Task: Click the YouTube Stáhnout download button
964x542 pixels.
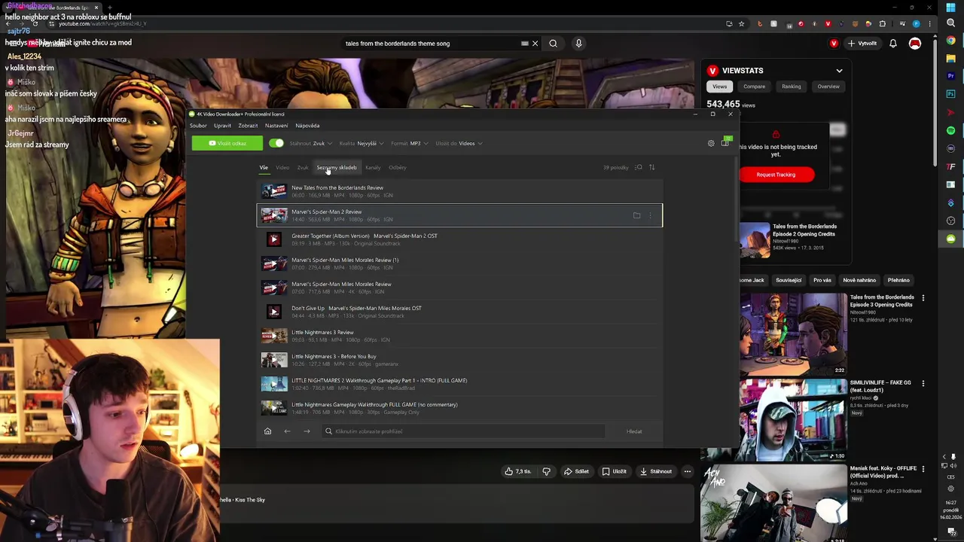Action: (x=655, y=471)
